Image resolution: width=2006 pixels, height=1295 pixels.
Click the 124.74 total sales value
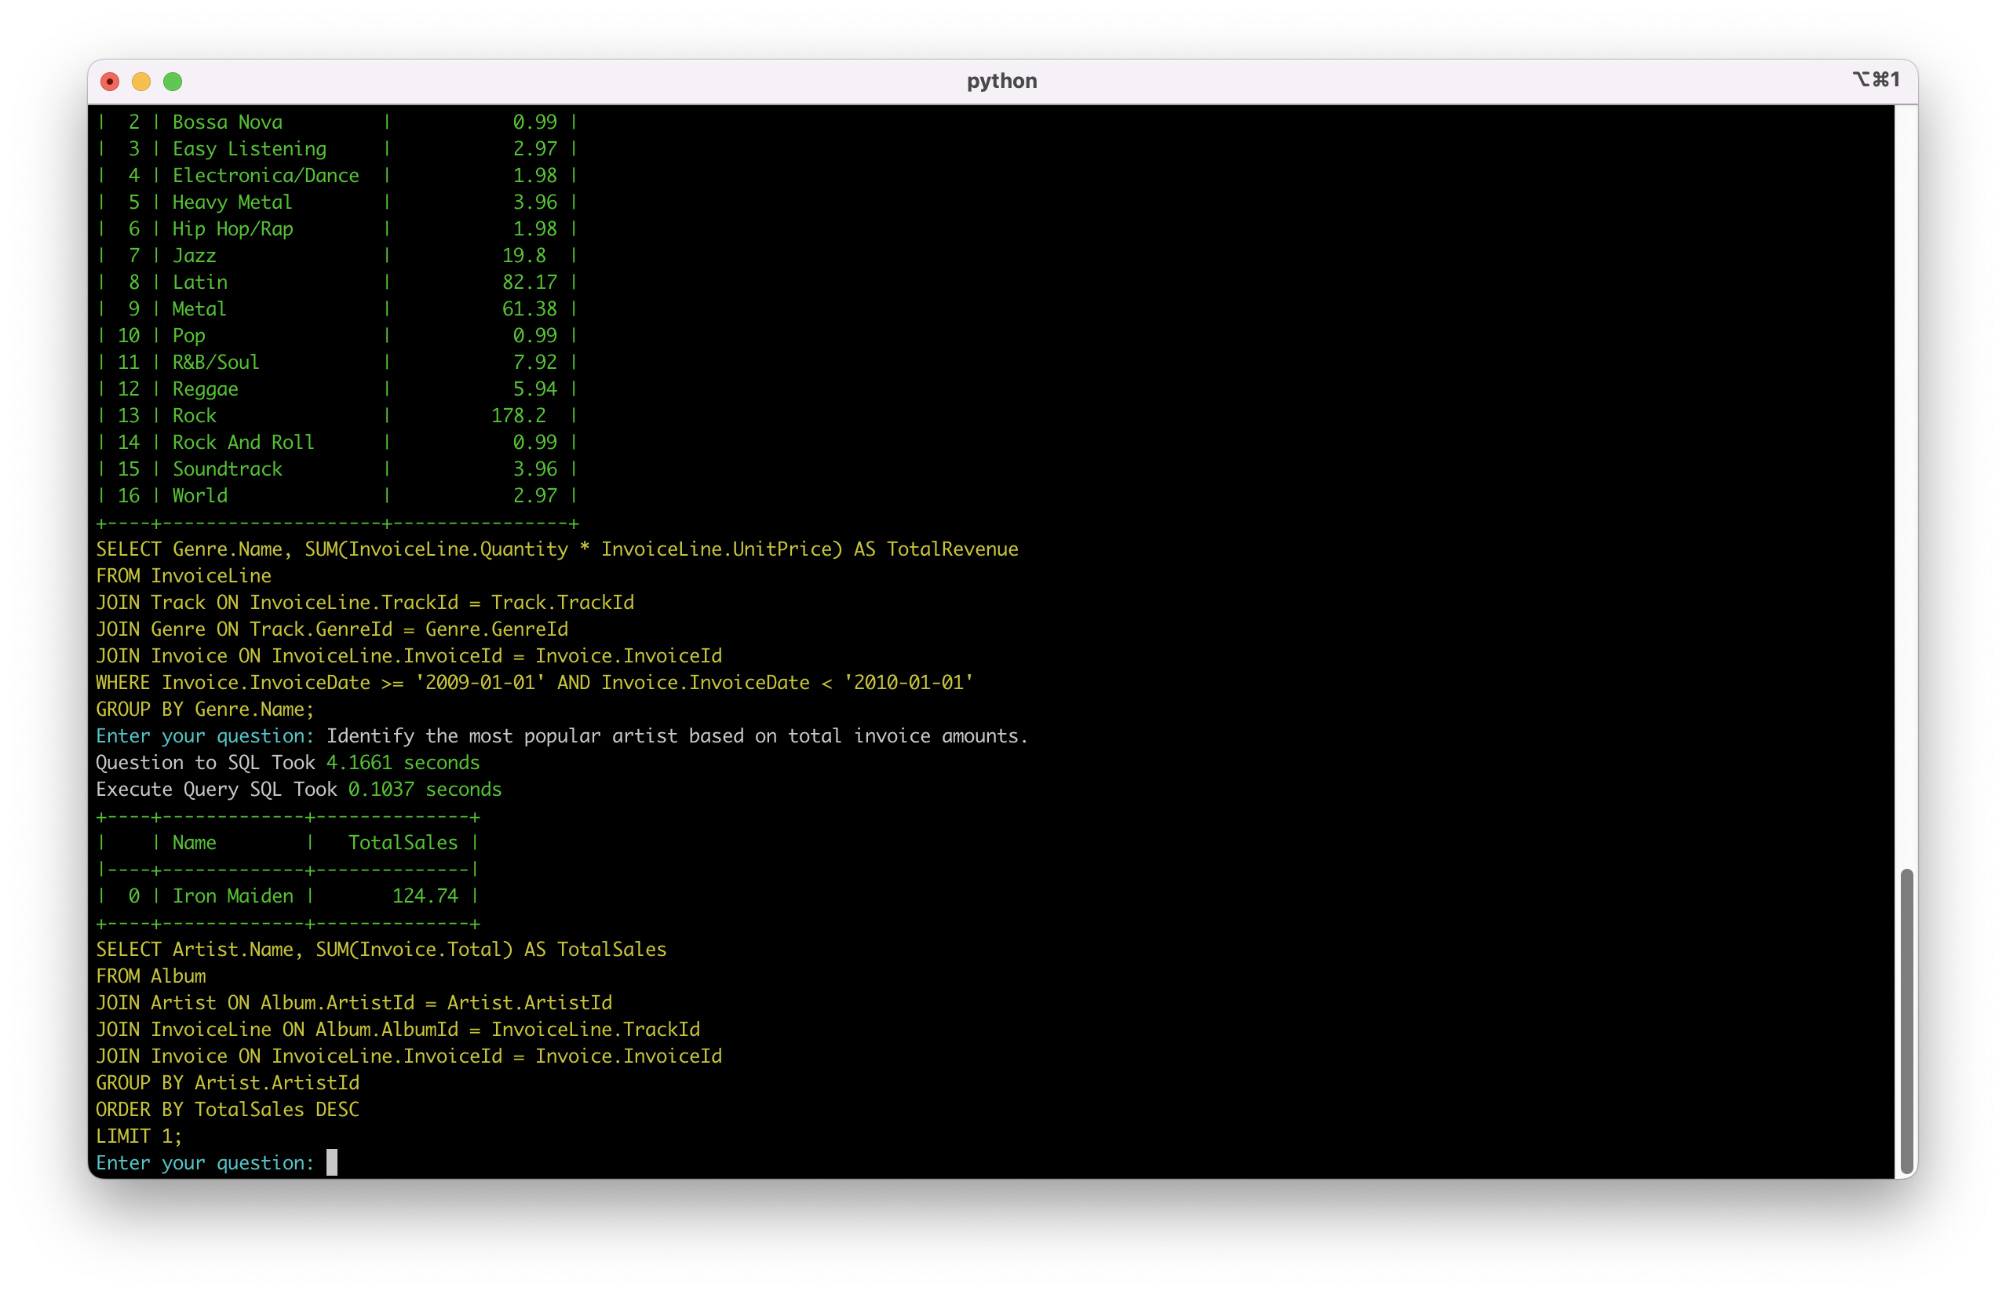(425, 896)
